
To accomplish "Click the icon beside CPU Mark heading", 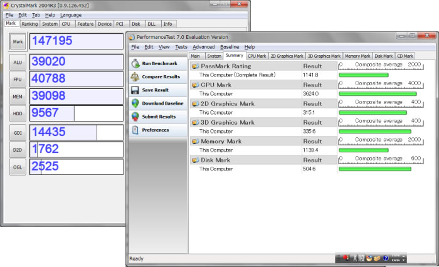I will coord(195,85).
